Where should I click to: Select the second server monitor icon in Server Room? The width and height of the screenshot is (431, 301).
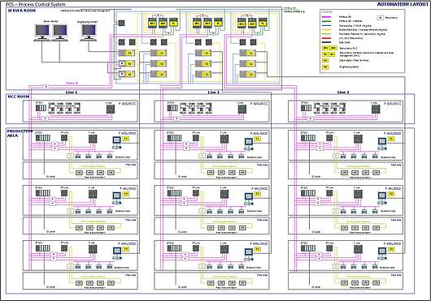(59, 32)
